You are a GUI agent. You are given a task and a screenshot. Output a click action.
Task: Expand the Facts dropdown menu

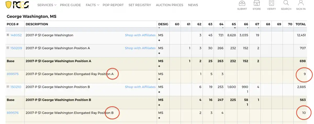pos(92,5)
